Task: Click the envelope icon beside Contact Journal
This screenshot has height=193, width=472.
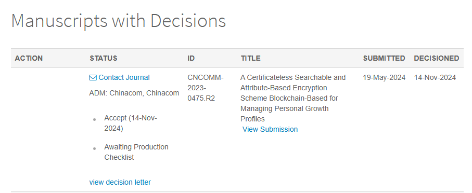Action: click(93, 78)
